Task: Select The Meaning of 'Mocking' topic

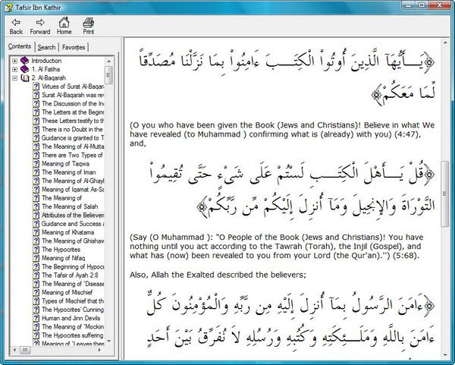Action: (x=73, y=326)
